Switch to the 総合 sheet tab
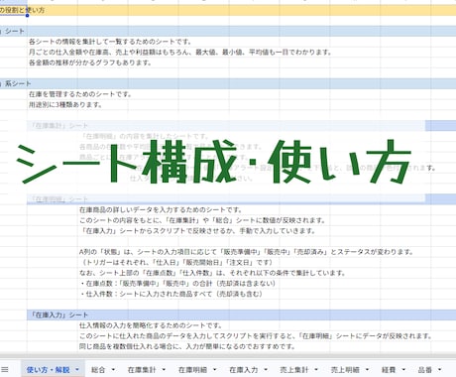456x377 pixels. [x=98, y=370]
